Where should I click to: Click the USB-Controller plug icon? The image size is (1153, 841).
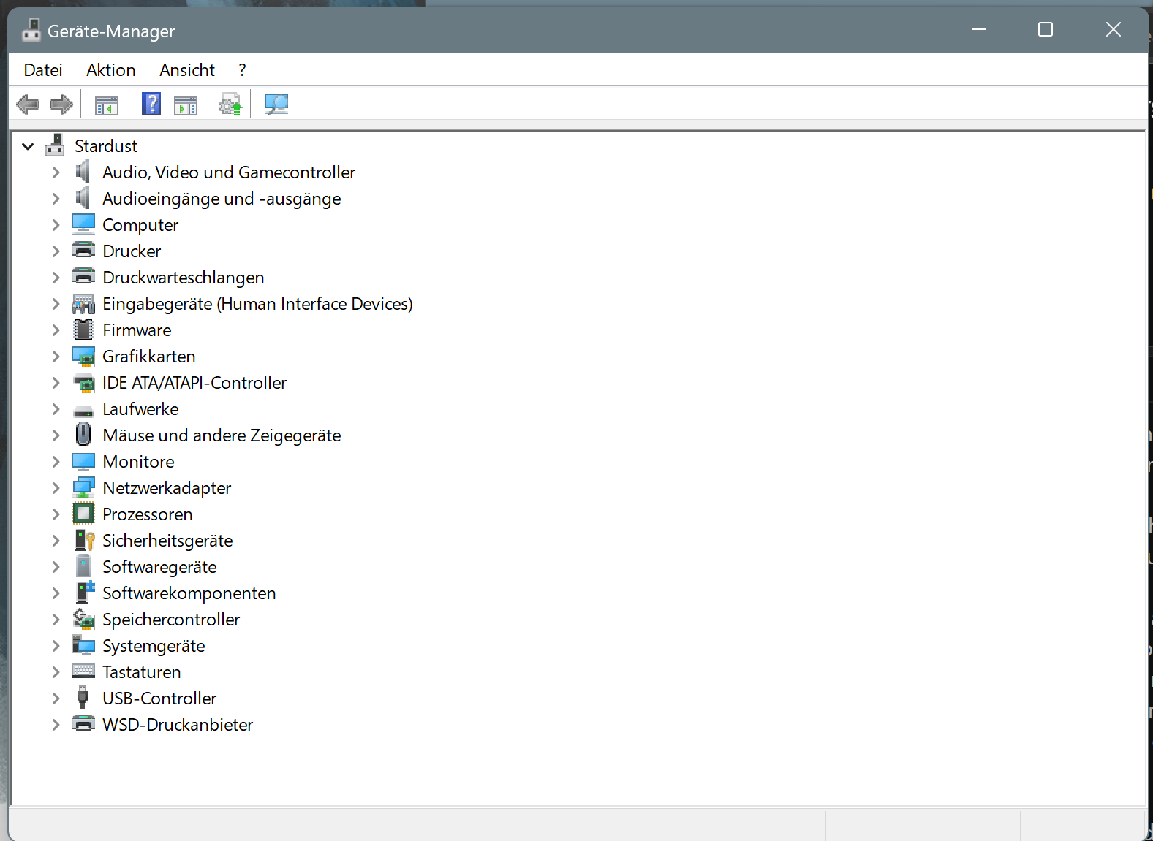[x=83, y=697]
